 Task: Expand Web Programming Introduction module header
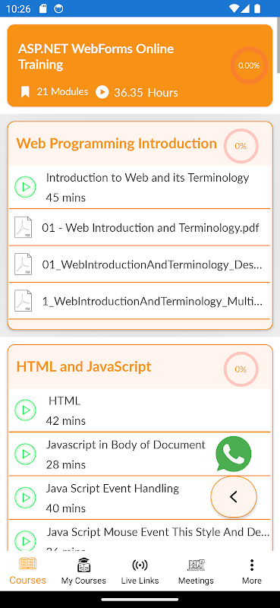coord(140,144)
